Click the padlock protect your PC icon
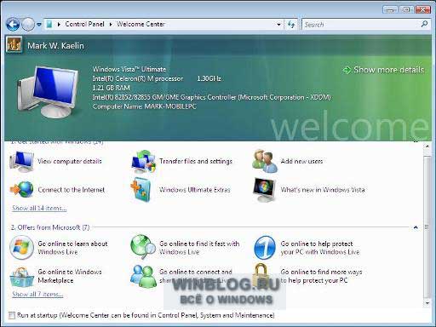Viewport: 436px width, 327px height. (261, 275)
